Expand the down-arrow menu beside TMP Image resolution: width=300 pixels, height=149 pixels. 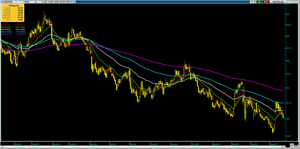coord(71,2)
